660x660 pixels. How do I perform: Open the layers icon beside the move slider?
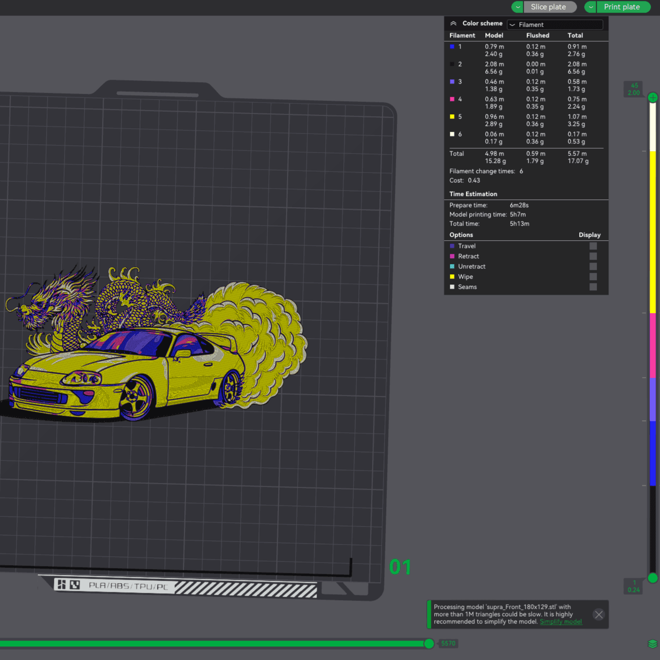coord(653,644)
